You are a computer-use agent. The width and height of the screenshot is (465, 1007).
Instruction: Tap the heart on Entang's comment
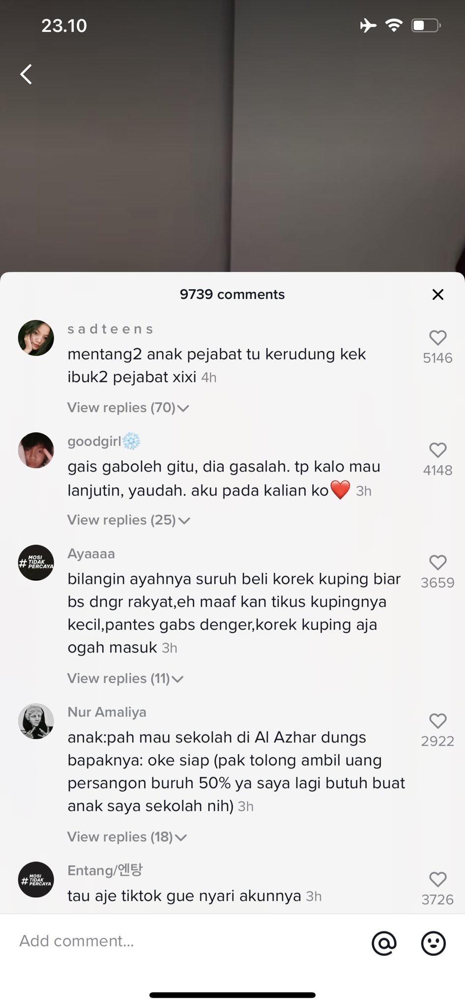[437, 879]
